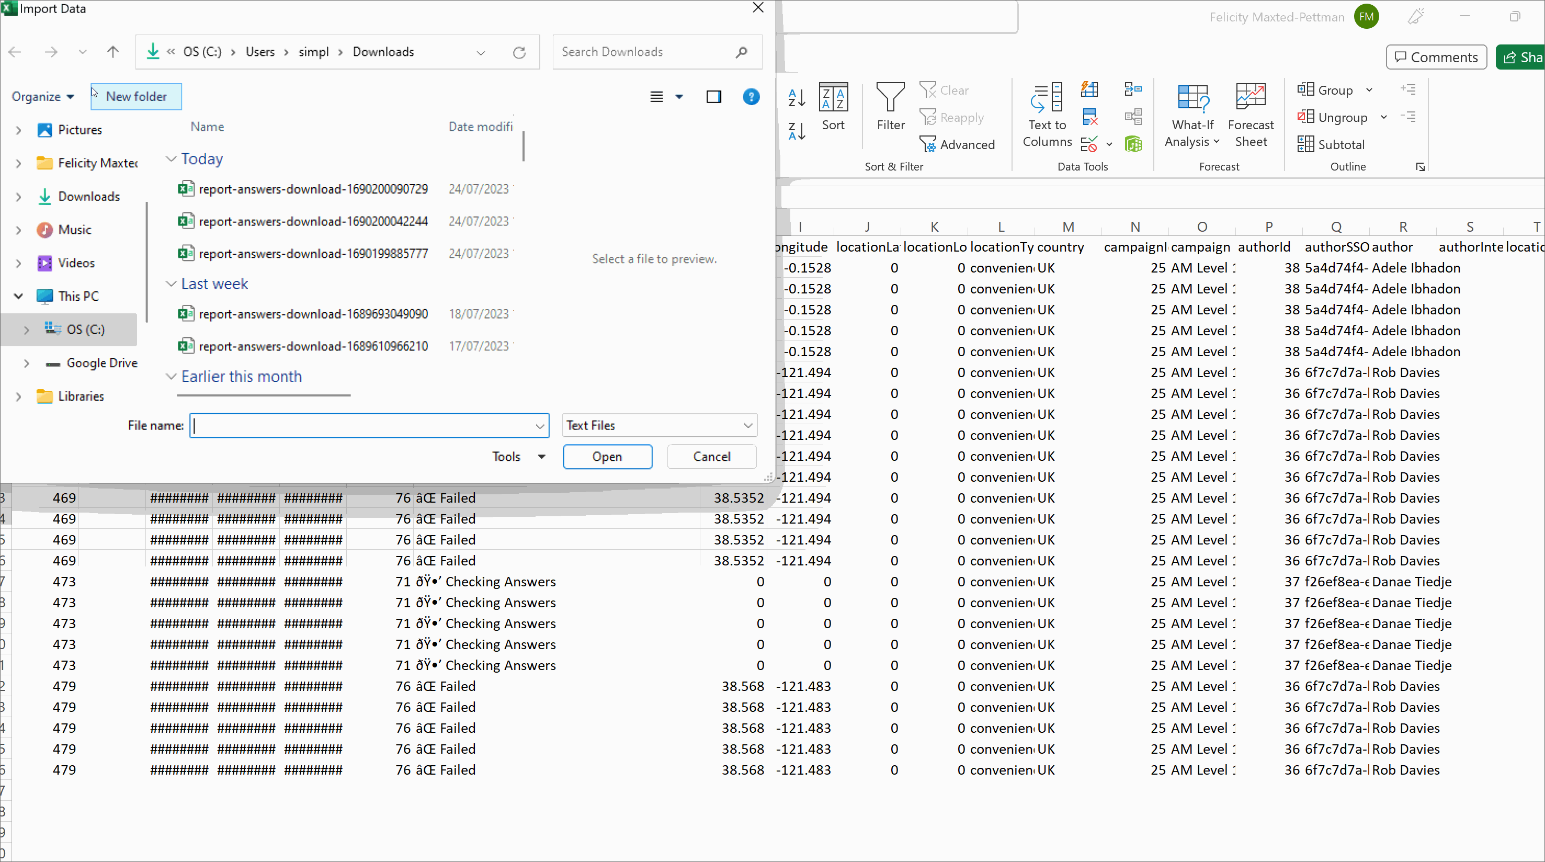This screenshot has height=862, width=1545.
Task: Toggle the preview pane button
Action: (x=714, y=97)
